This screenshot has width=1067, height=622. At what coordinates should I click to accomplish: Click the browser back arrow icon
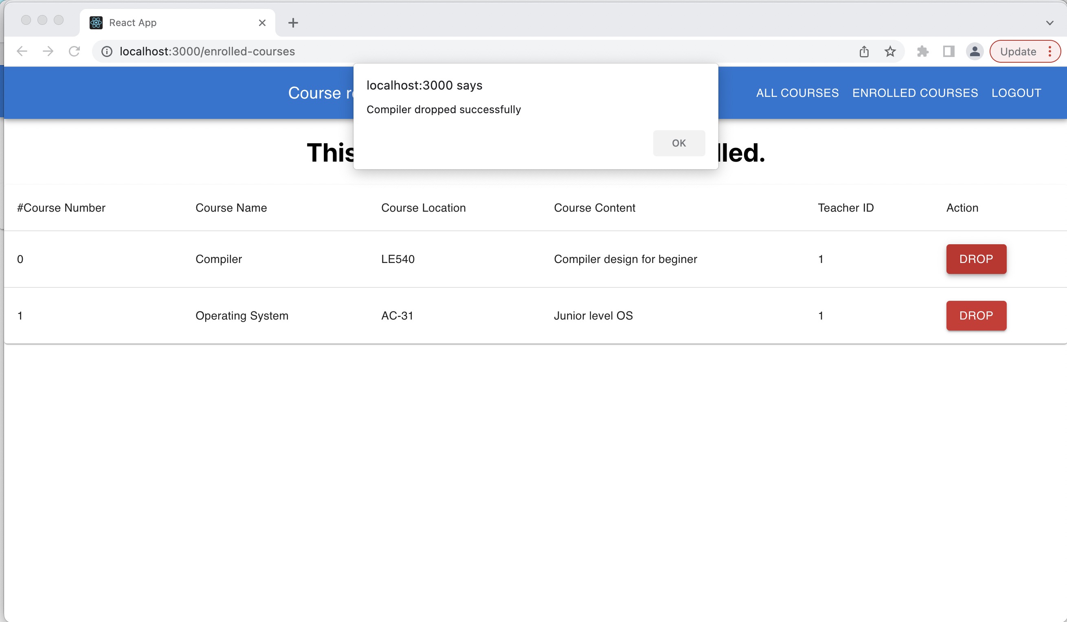22,52
